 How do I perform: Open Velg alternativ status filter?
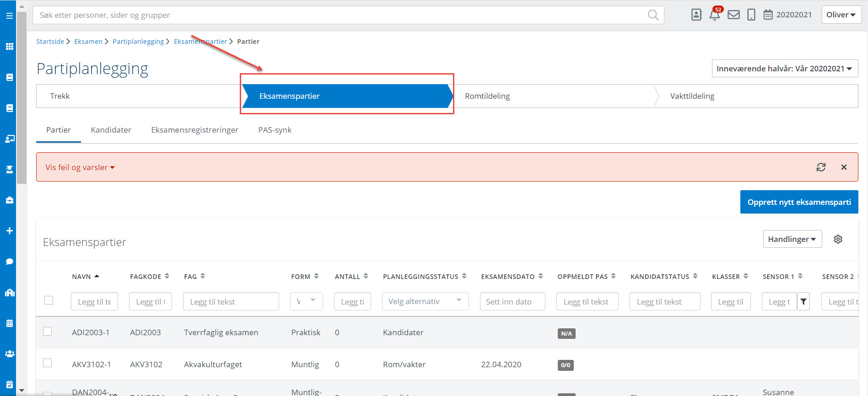coord(425,301)
